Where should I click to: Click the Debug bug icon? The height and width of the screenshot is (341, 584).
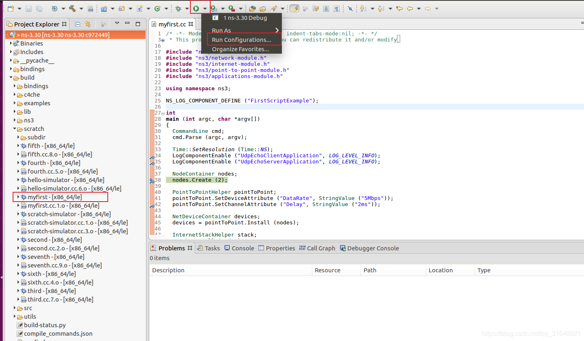(x=178, y=8)
